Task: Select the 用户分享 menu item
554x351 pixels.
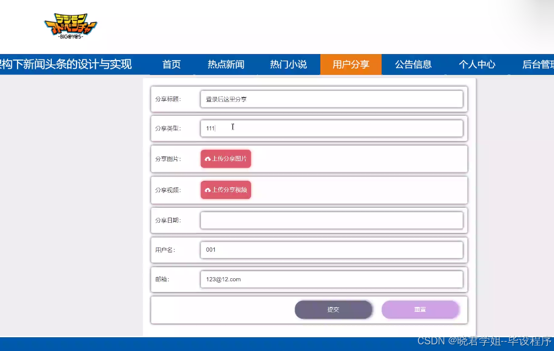Action: (351, 64)
